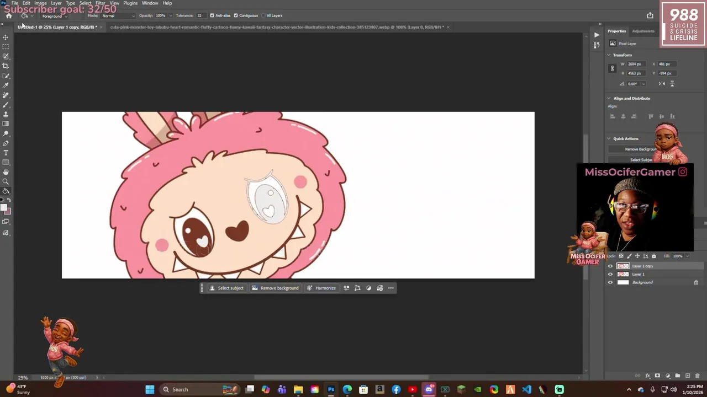Select the Eyedropper tool
Screen dimensions: 707x397
click(x=6, y=85)
